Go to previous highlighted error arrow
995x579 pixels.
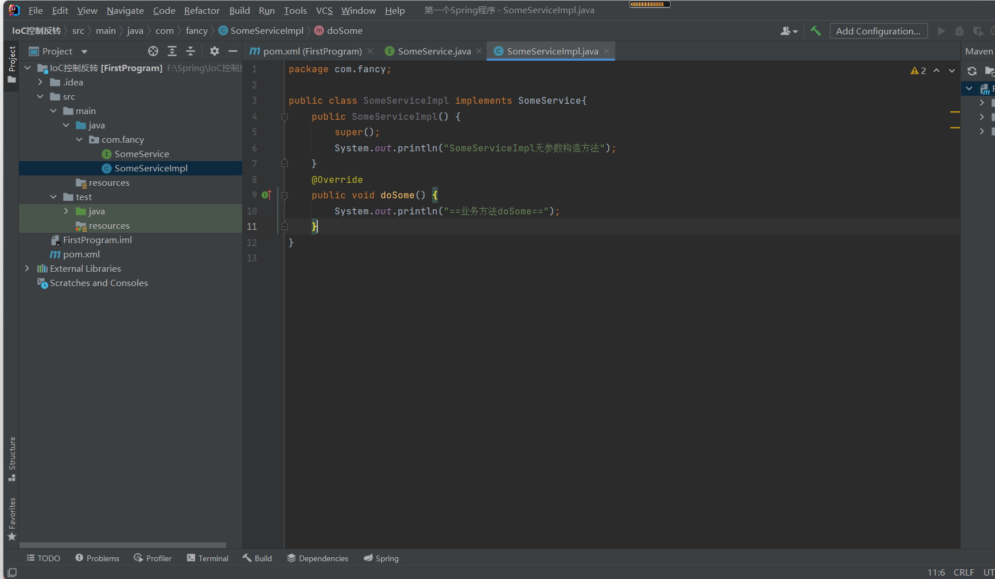coord(936,71)
